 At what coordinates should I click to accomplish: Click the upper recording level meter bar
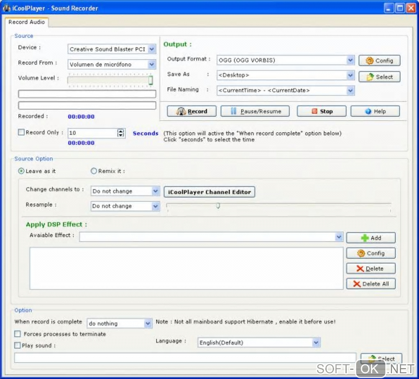87,94
